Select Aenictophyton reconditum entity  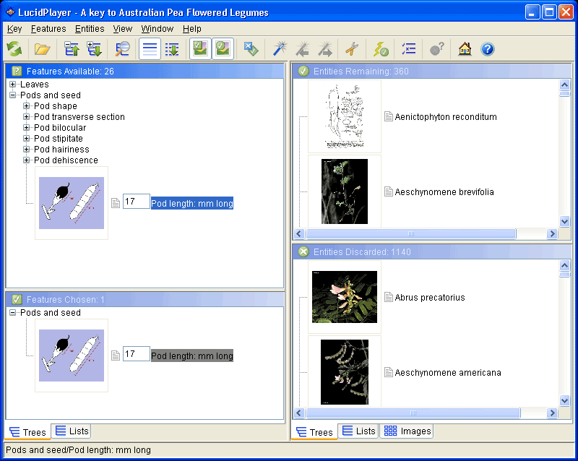(x=445, y=117)
